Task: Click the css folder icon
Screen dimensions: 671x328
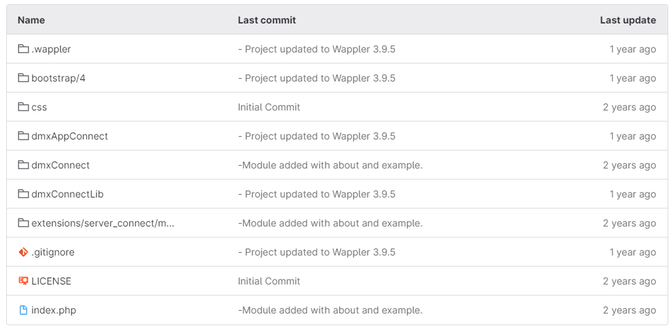Action: click(x=23, y=107)
